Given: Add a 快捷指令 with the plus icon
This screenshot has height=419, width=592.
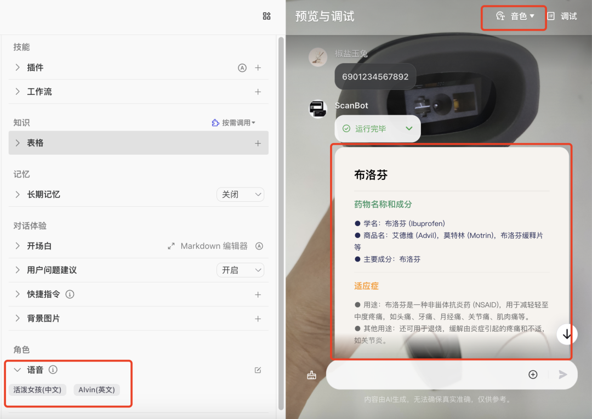Looking at the screenshot, I should (x=258, y=295).
